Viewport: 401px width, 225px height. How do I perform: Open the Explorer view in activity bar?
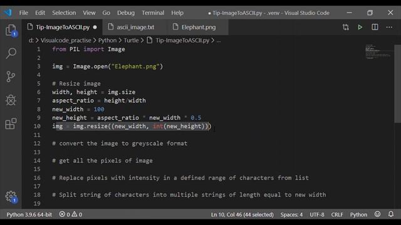(11, 30)
